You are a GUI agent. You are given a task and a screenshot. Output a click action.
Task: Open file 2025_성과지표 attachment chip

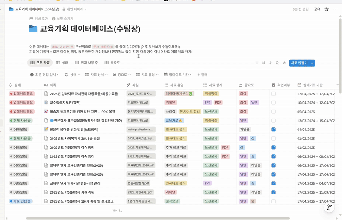pyautogui.click(x=141, y=93)
